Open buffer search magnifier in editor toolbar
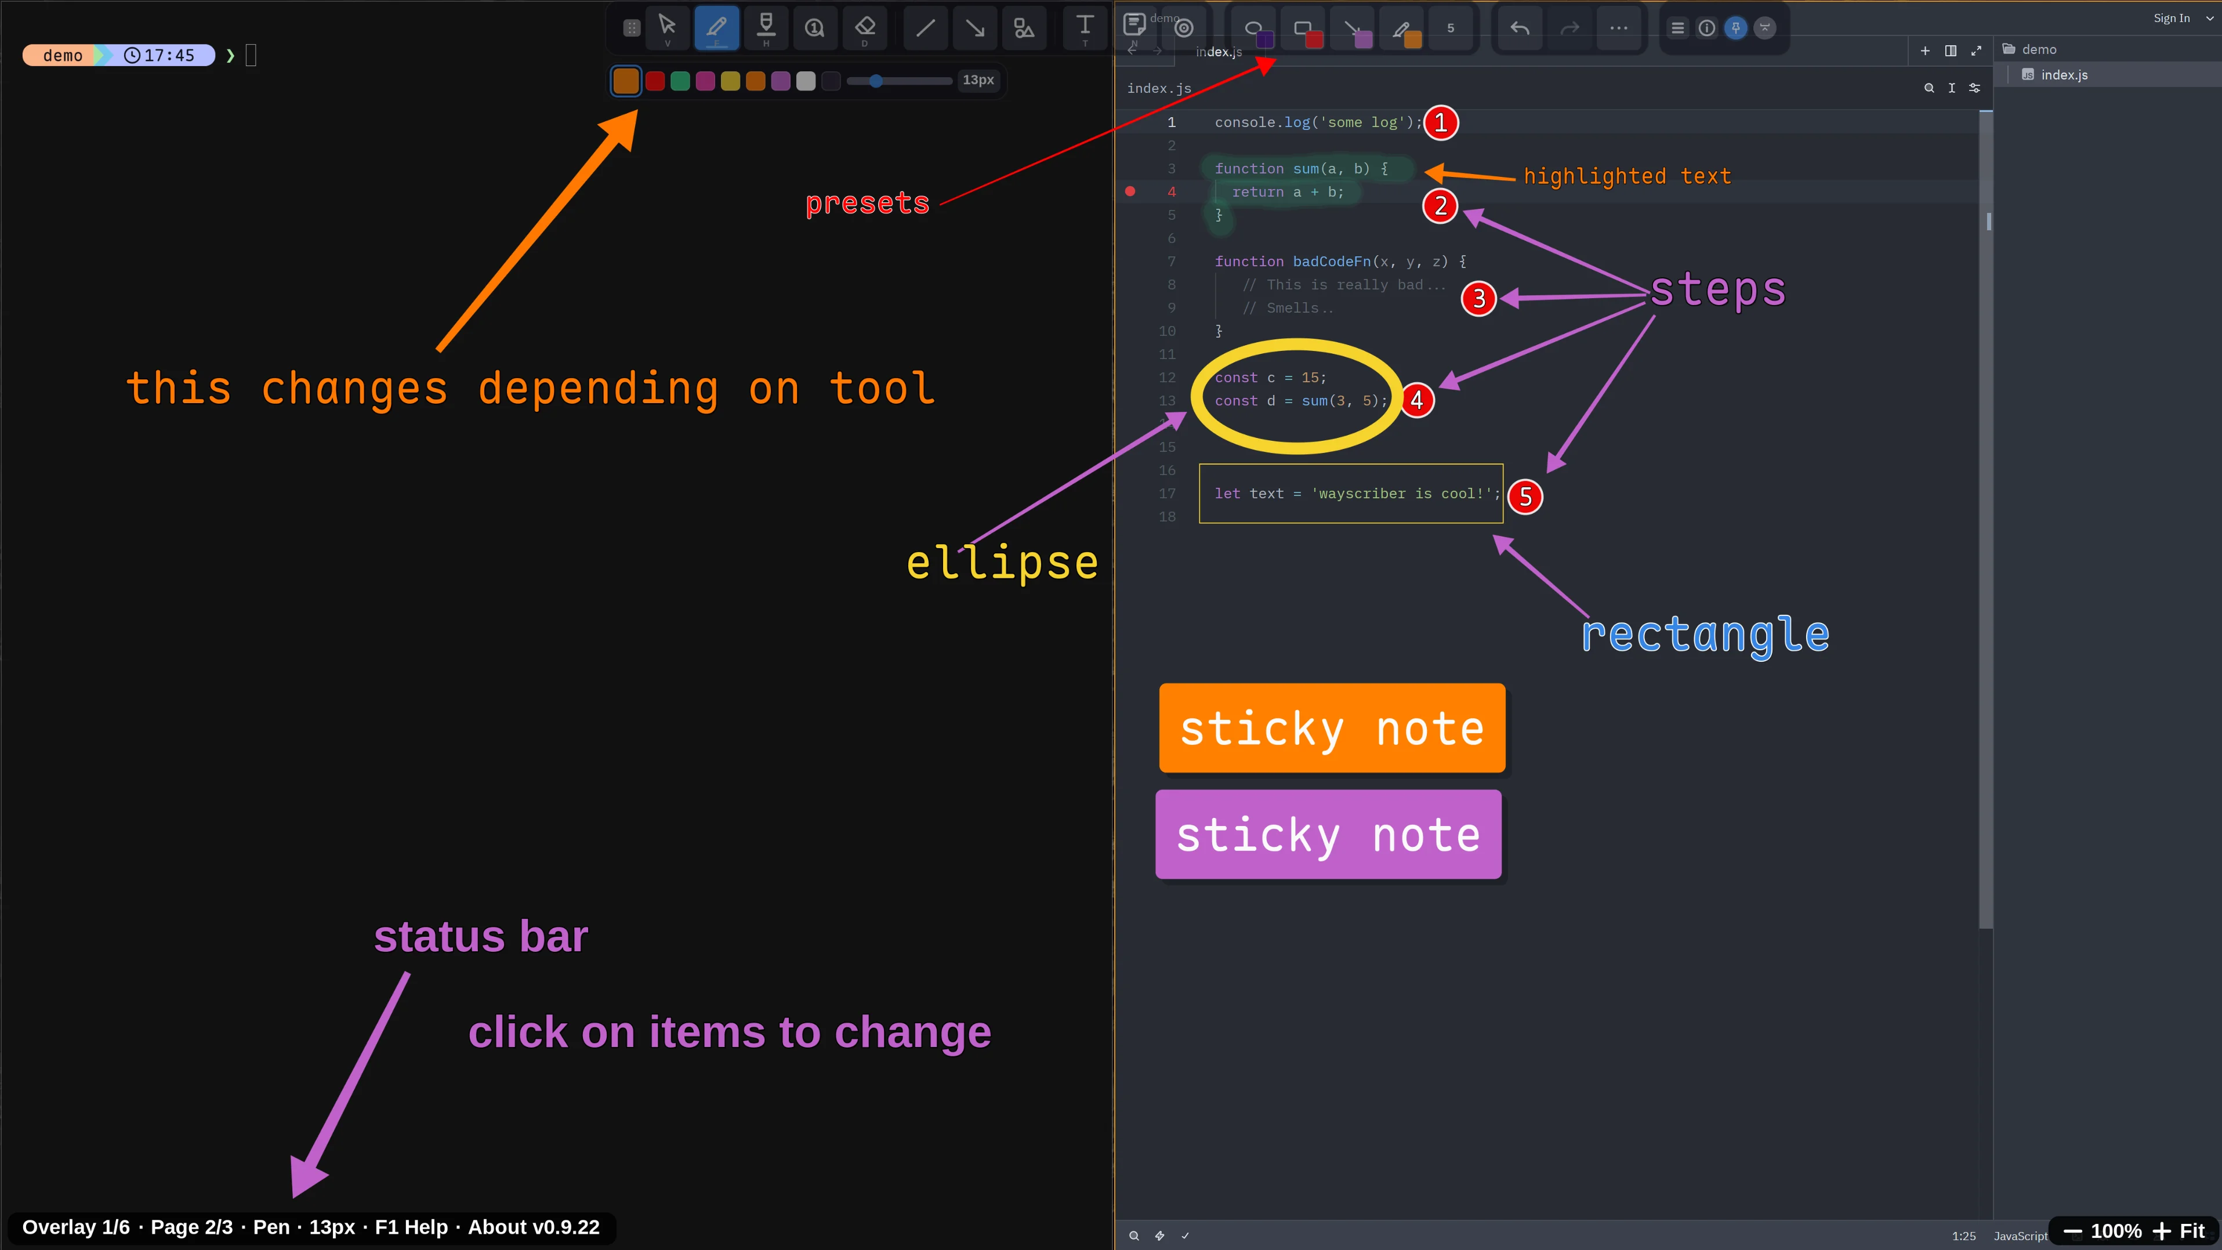This screenshot has height=1250, width=2222. tap(1929, 88)
